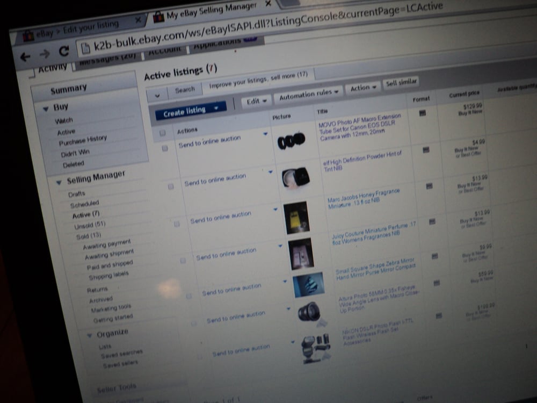
Task: Open the Action dropdown
Action: [x=363, y=88]
